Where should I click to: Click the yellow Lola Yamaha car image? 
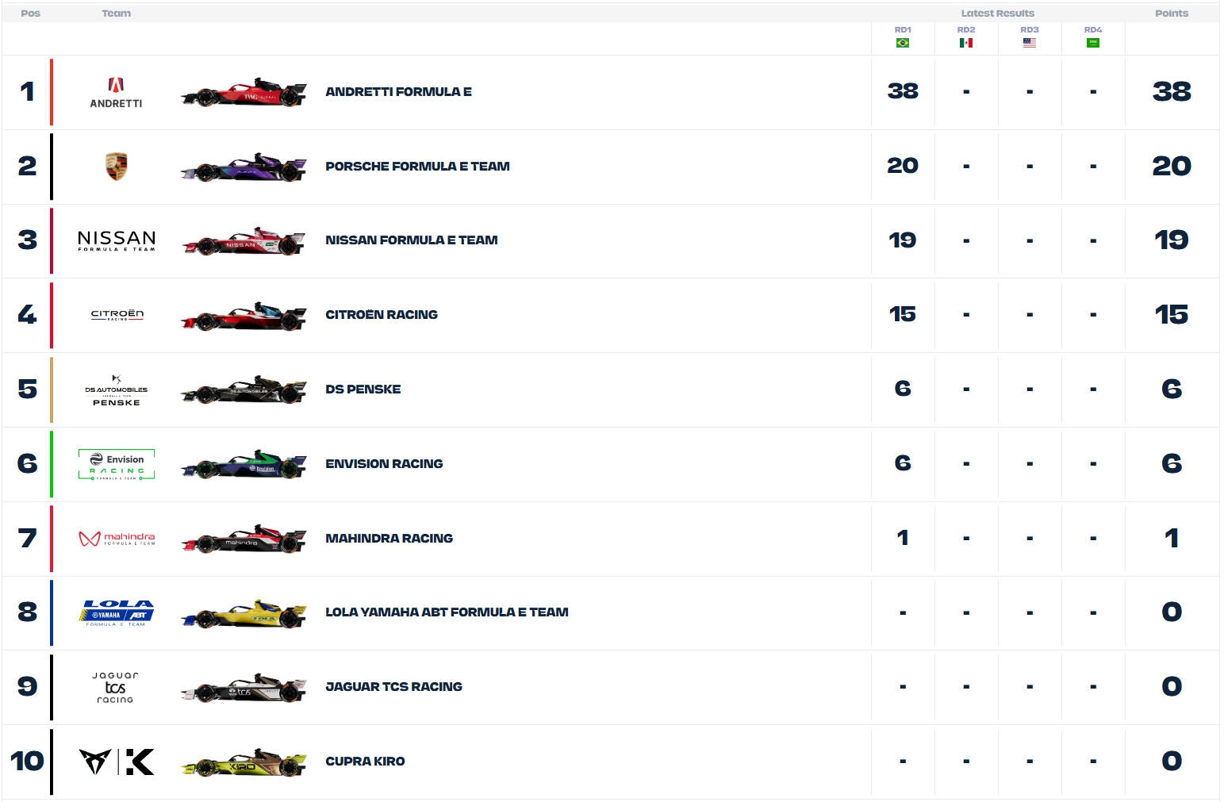pyautogui.click(x=244, y=614)
